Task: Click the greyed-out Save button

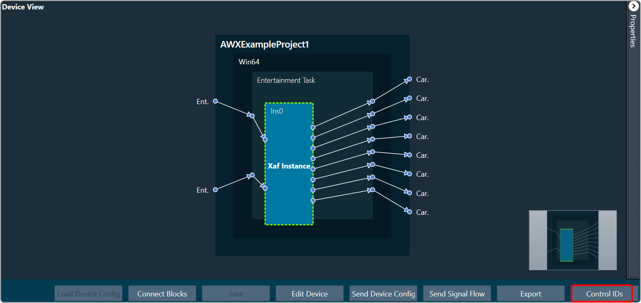Action: [x=236, y=294]
